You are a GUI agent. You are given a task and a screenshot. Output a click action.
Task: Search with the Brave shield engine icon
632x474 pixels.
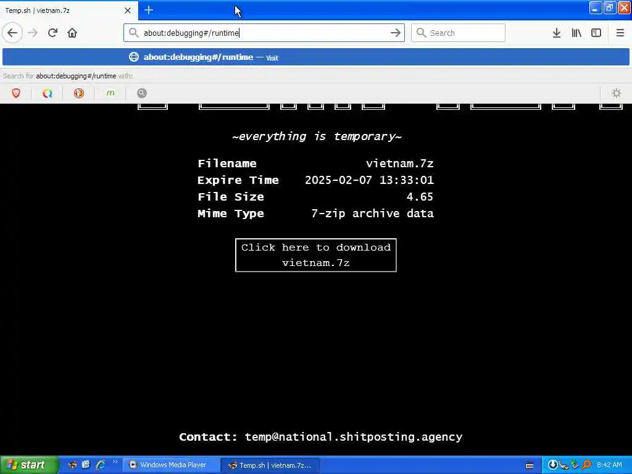(16, 94)
